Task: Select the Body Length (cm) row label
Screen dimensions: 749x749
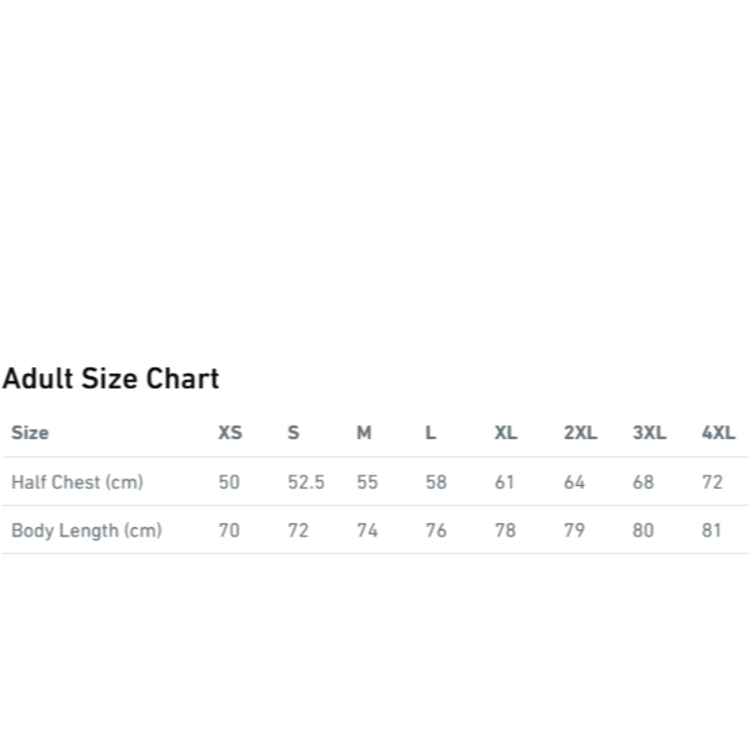Action: (x=86, y=531)
